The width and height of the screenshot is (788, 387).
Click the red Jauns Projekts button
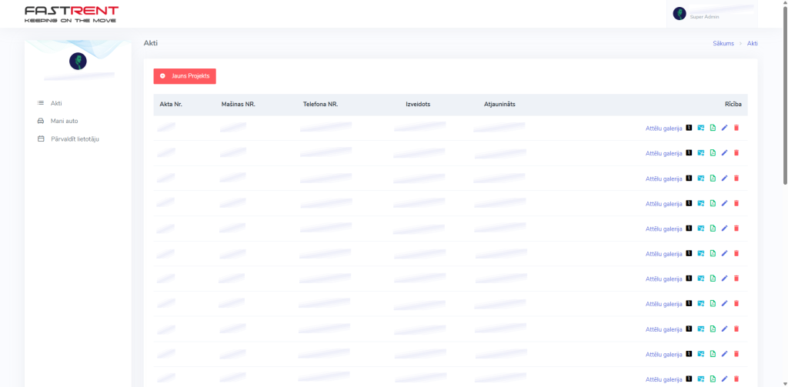[x=185, y=76]
